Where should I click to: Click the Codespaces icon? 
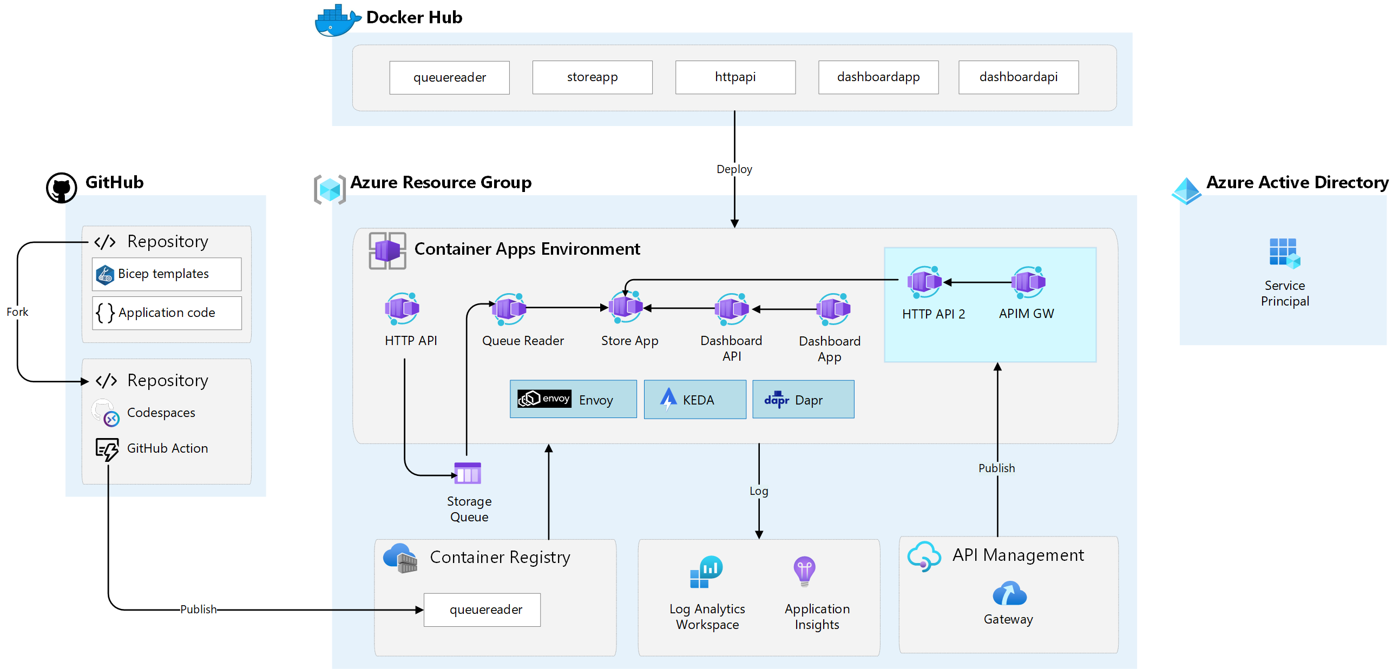[x=105, y=413]
